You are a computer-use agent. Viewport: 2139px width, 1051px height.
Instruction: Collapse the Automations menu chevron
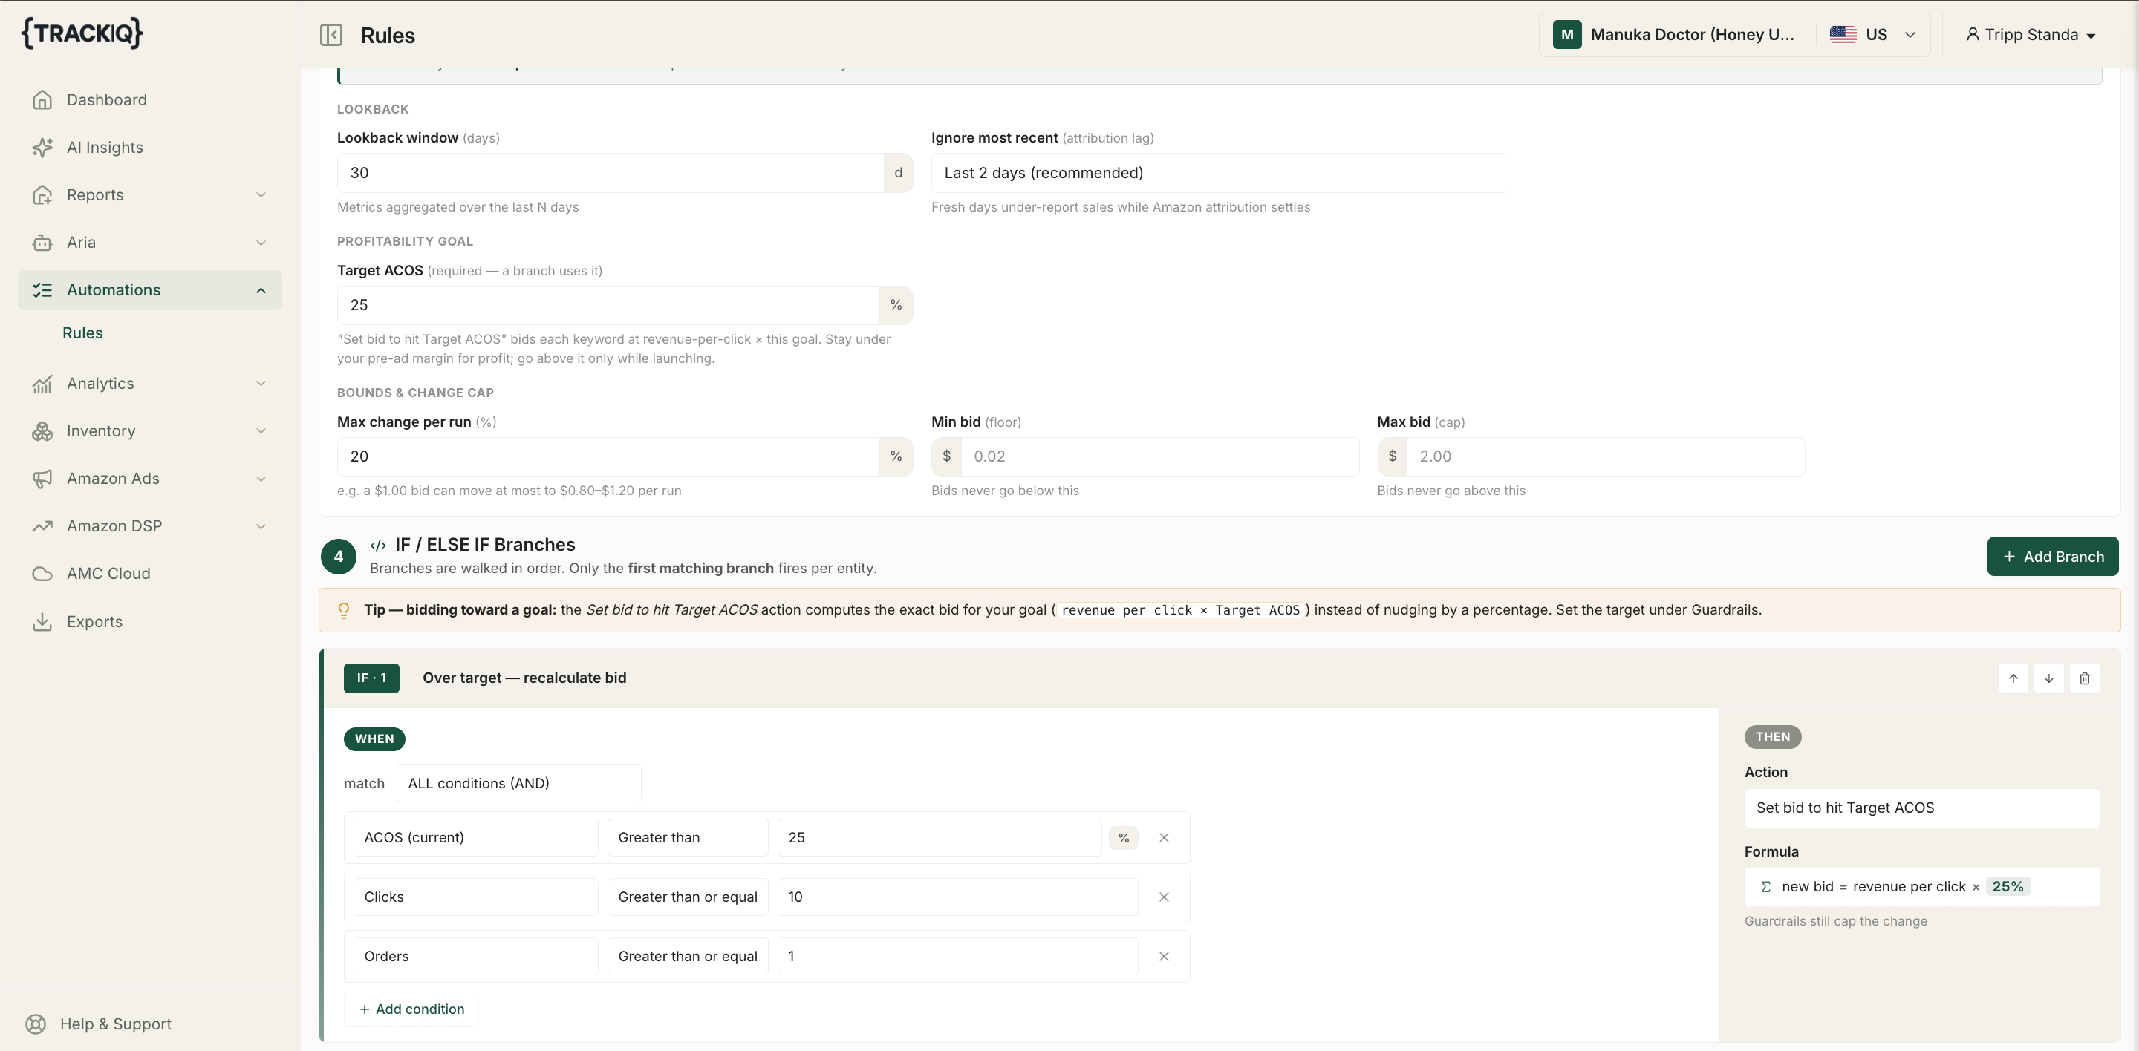pyautogui.click(x=261, y=290)
